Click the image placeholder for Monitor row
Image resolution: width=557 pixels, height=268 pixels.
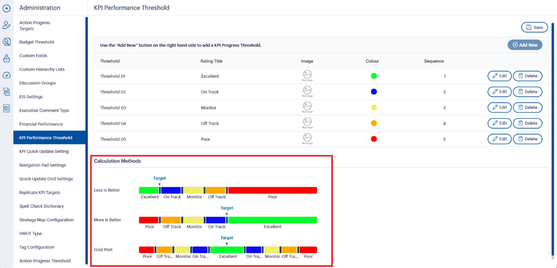coord(307,107)
